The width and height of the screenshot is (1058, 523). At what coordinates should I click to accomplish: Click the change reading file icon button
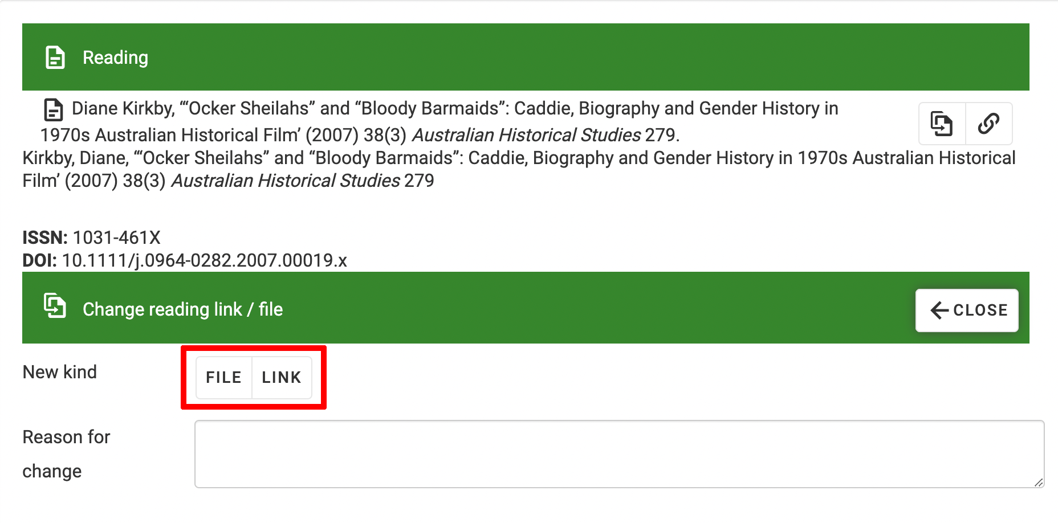pyautogui.click(x=942, y=124)
